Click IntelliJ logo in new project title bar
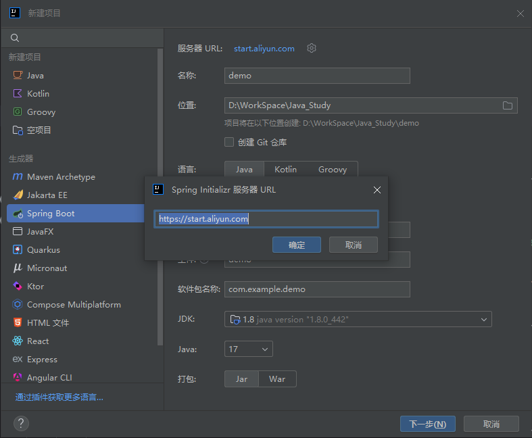This screenshot has height=438, width=532. 15,13
